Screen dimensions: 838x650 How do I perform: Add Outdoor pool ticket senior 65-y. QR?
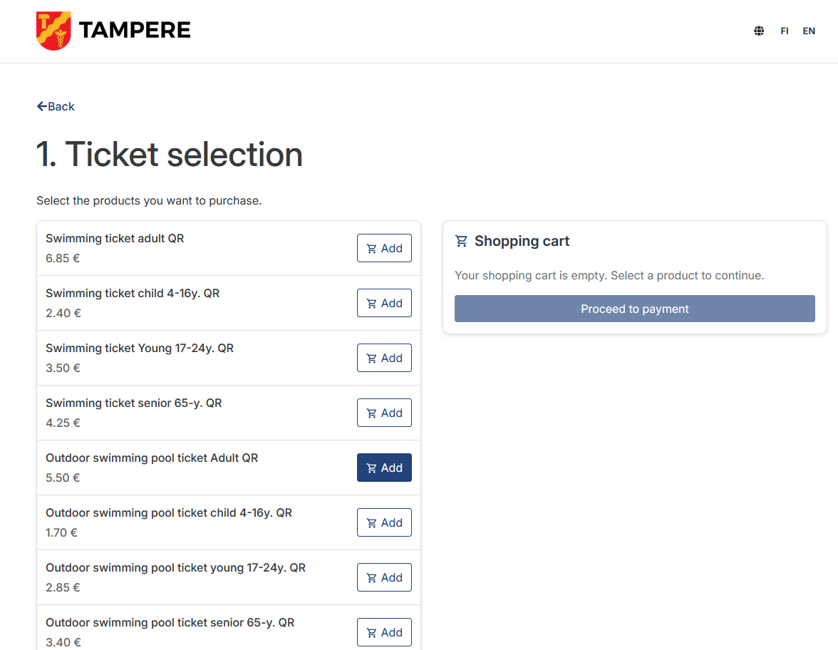pyautogui.click(x=384, y=632)
